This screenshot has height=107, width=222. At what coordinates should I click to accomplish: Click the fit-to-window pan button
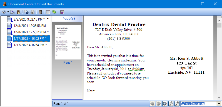click(x=165, y=104)
